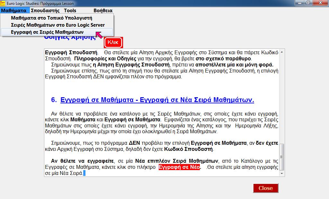Screen dimensions: 329x199
Task: Open the Tools menu
Action: pyautogui.click(x=70, y=11)
